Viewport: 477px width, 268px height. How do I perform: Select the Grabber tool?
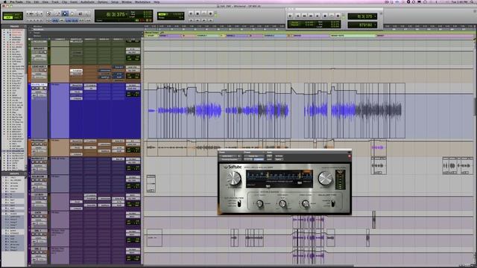click(x=72, y=13)
